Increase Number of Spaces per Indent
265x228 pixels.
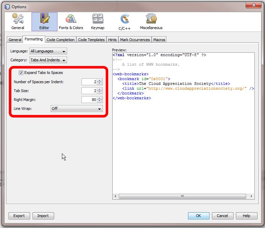click(100, 80)
